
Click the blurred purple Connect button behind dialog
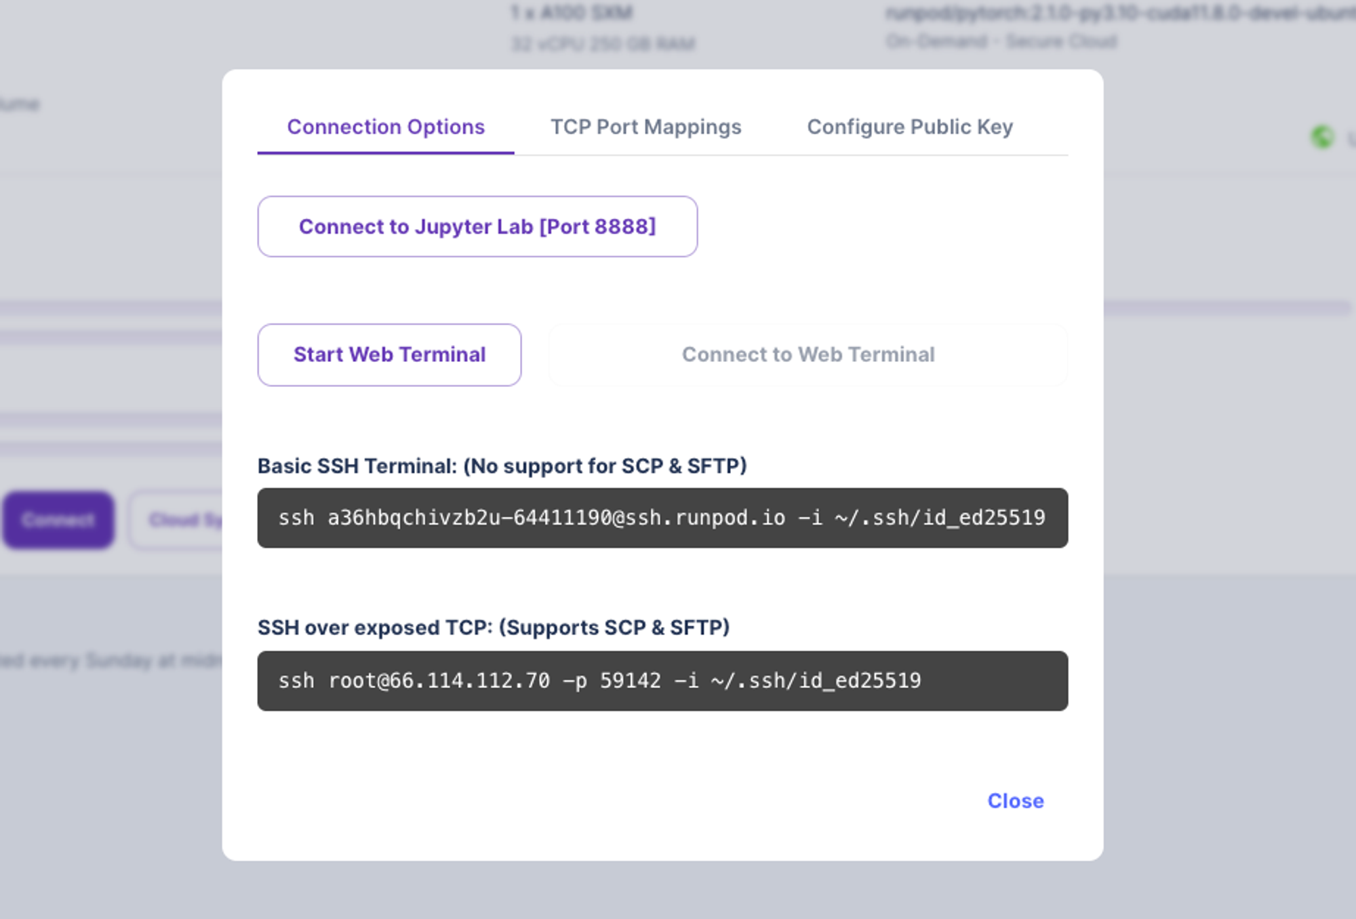pyautogui.click(x=58, y=520)
